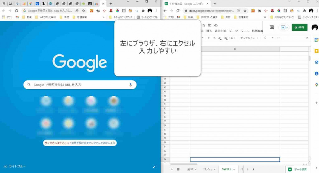The height and width of the screenshot is (173, 319).
Task: Click the ライトブルー theme link
Action: point(15,166)
